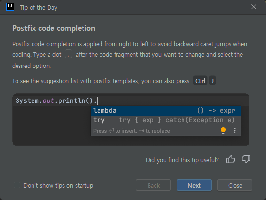Screen dimensions: 266x200
Task: Click the disabled Back button
Action: point(153,185)
